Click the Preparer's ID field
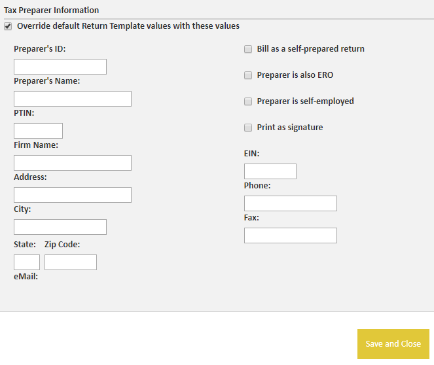434x365 pixels. pyautogui.click(x=60, y=67)
